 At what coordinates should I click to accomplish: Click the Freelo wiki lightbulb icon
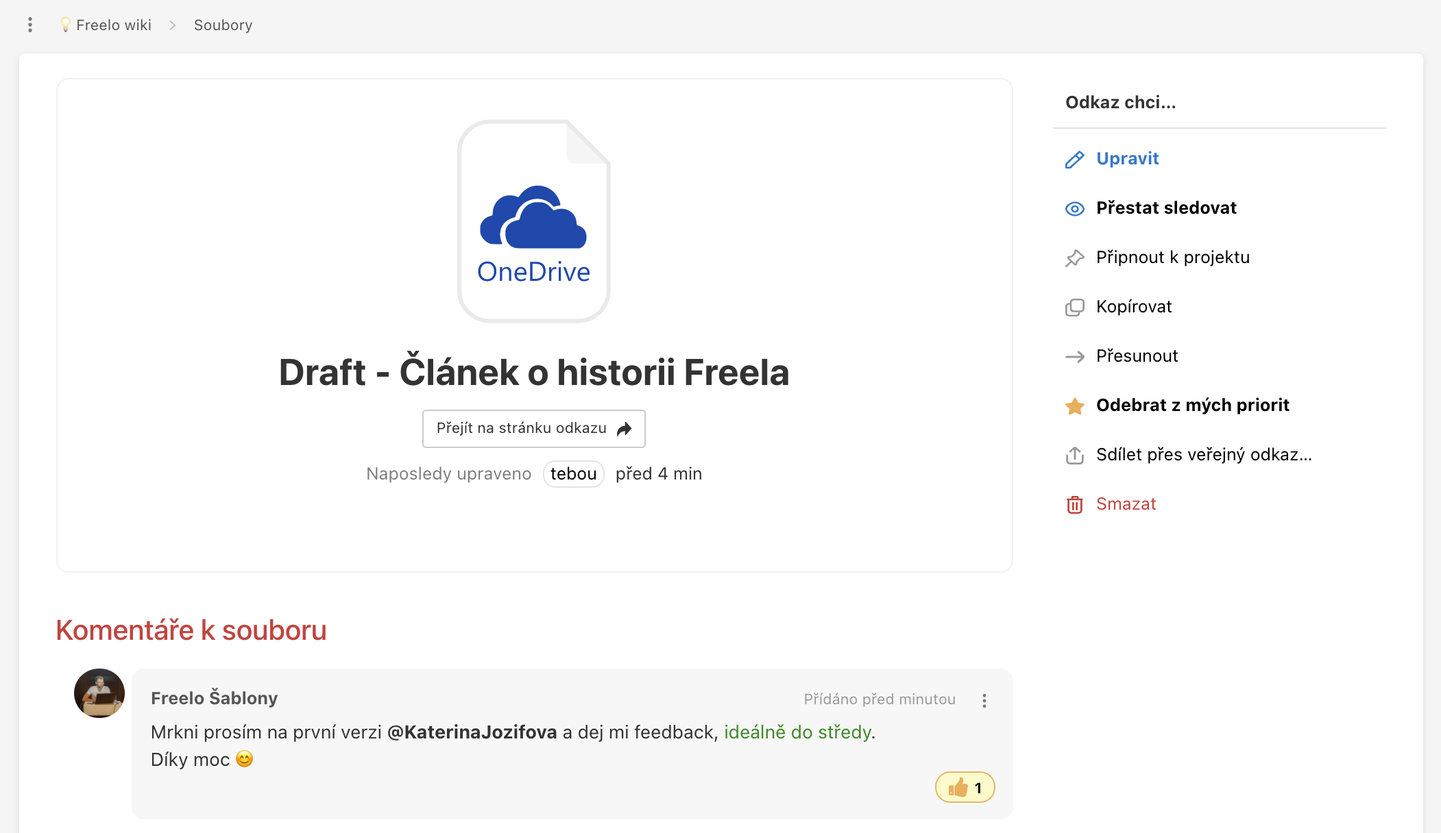[x=66, y=25]
